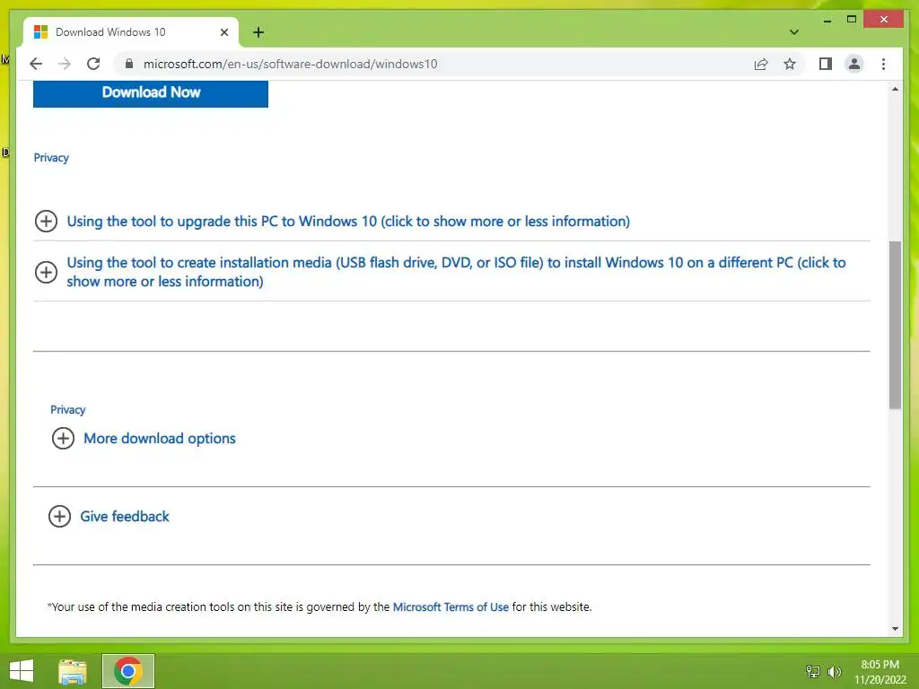Screen dimensions: 919x689
Task: Open File Explorer from taskbar
Action: [x=73, y=671]
